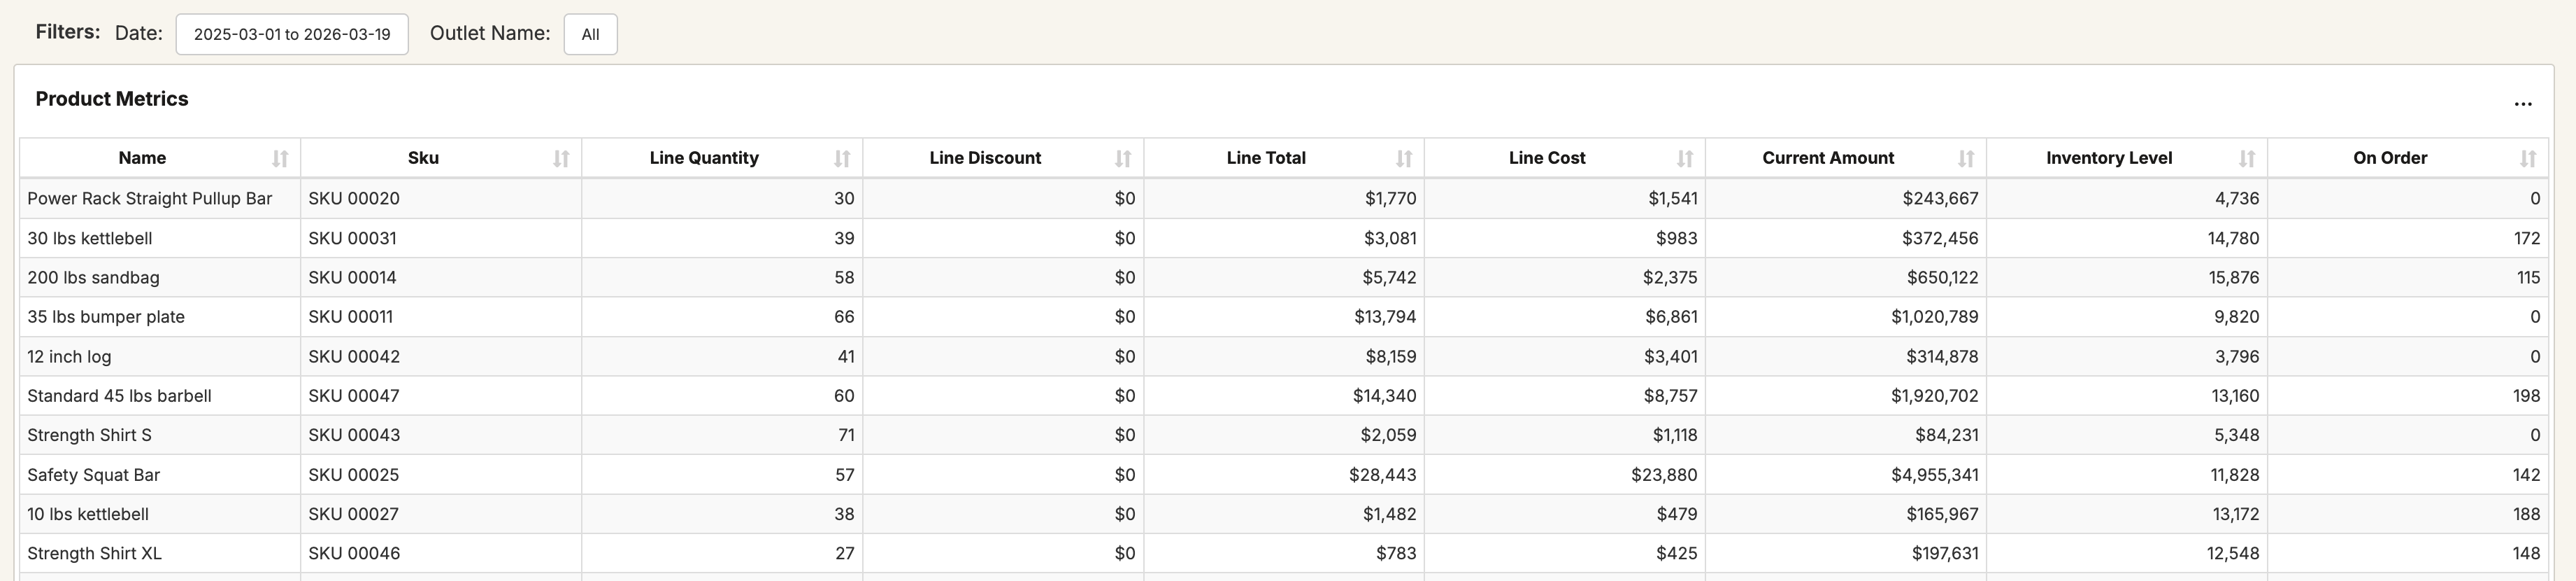Sort the Line Cost column via icon

[x=1685, y=158]
